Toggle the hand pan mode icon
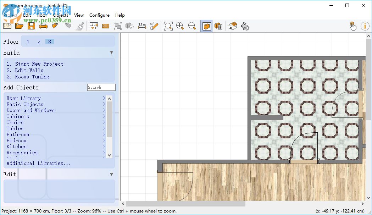372x215 pixels. pyautogui.click(x=353, y=26)
